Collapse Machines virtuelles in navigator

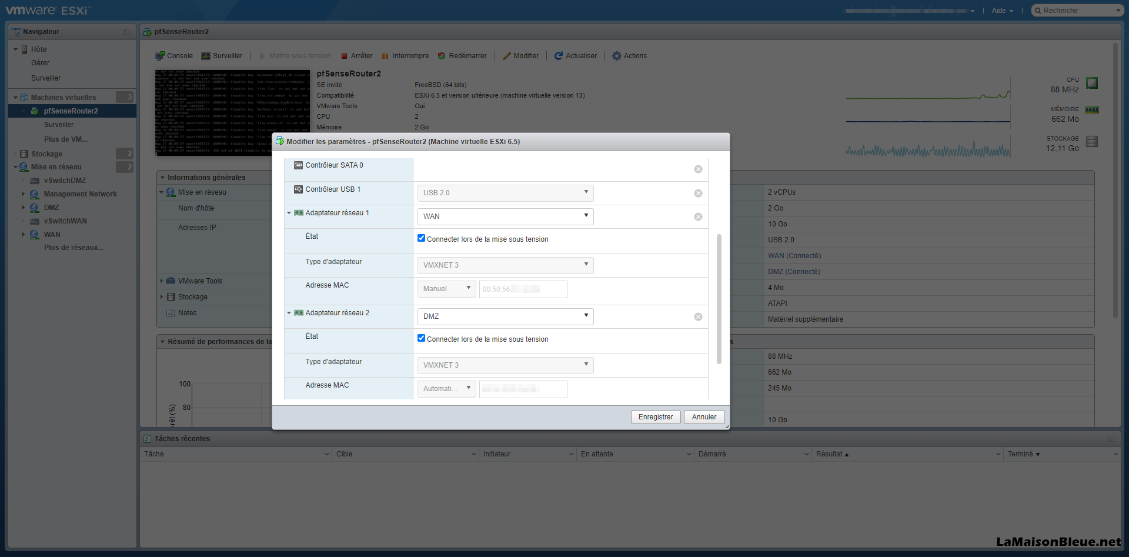15,98
